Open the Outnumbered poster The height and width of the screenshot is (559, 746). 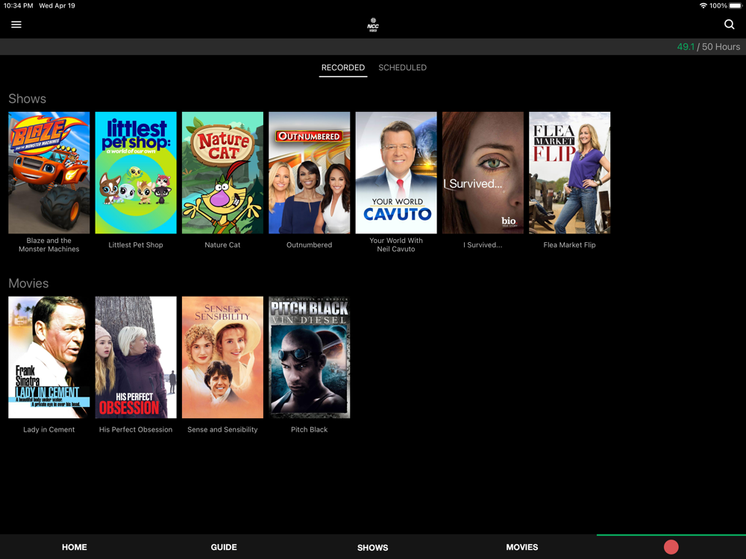[x=310, y=173]
